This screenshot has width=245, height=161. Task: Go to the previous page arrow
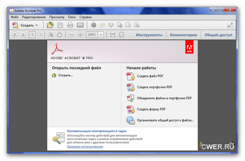(15, 34)
